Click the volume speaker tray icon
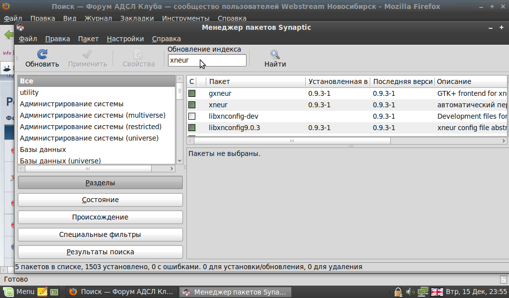The height and width of the screenshot is (298, 509). coord(410,292)
